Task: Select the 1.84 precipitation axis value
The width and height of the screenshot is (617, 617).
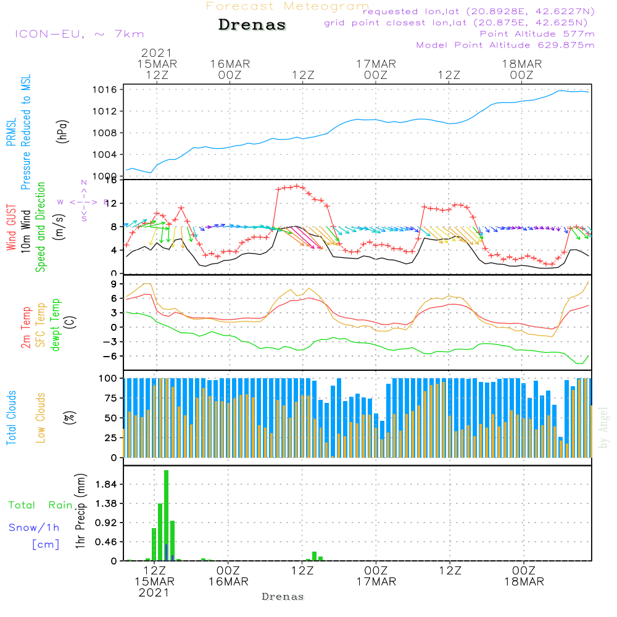Action: [106, 484]
